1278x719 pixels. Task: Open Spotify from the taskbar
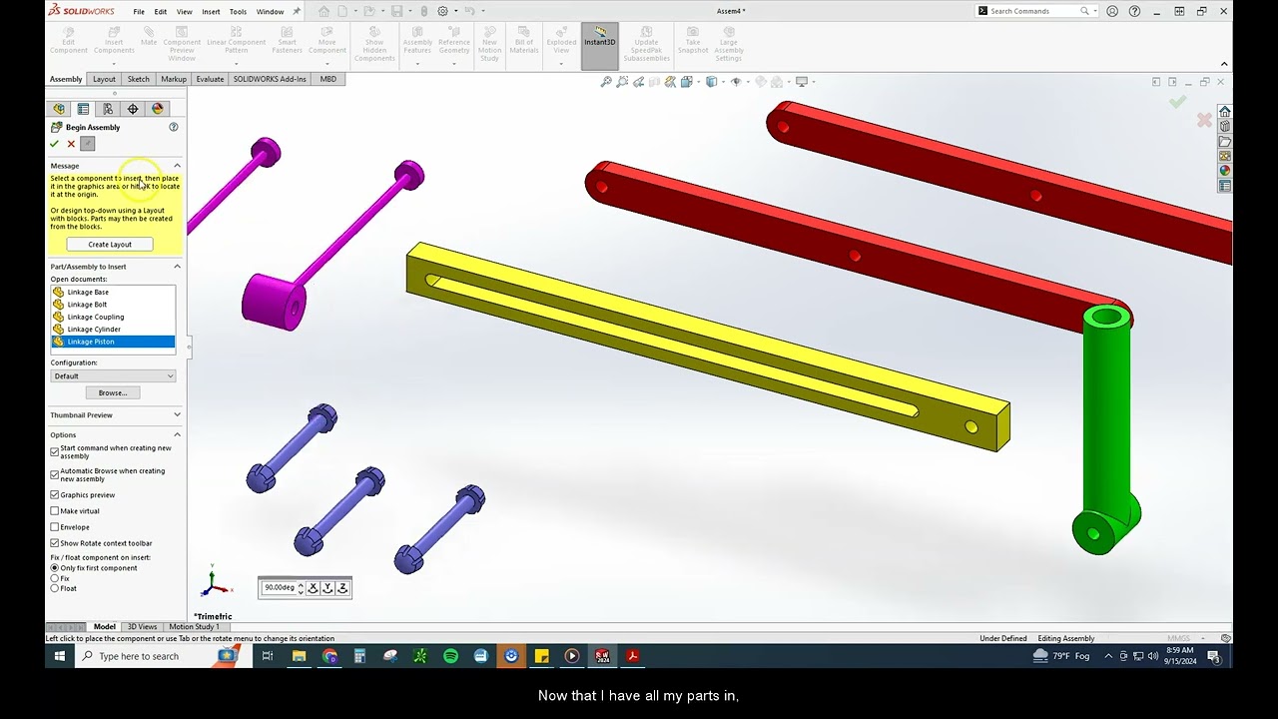pos(450,656)
